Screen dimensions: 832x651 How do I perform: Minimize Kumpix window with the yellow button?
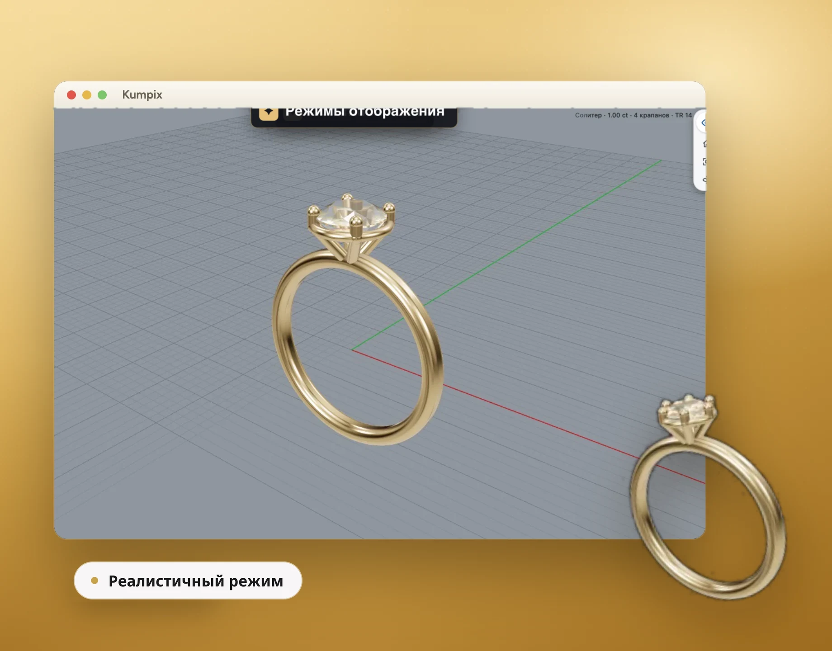pyautogui.click(x=87, y=95)
